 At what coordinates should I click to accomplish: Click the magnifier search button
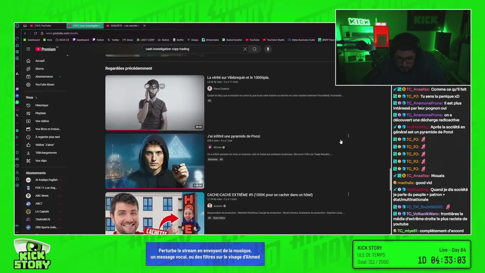[x=255, y=49]
